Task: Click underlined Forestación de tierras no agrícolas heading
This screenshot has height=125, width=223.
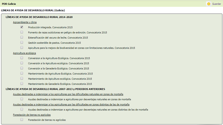Action: [x=32, y=115]
